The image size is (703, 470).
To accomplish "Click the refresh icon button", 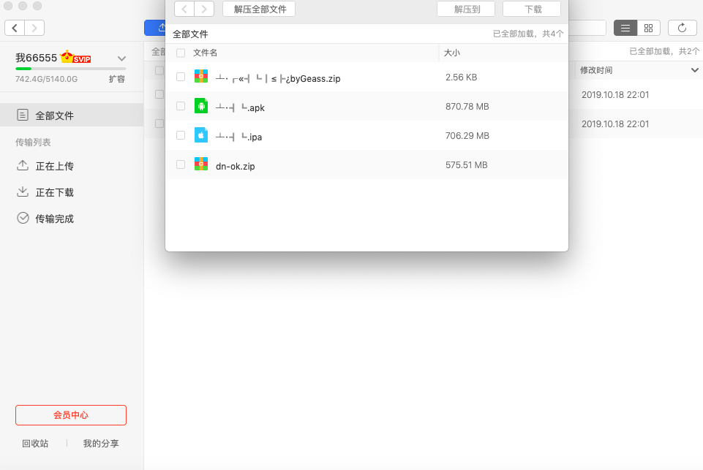I will point(682,28).
